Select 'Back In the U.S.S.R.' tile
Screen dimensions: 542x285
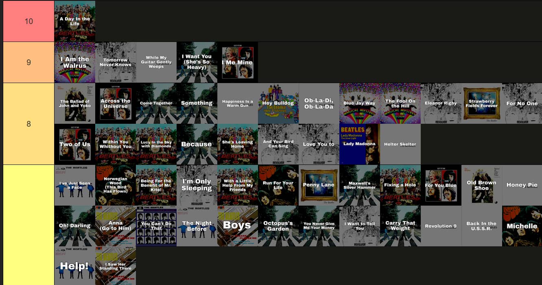coord(482,226)
